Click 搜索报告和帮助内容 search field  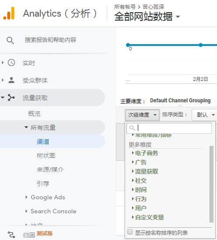coord(51,40)
